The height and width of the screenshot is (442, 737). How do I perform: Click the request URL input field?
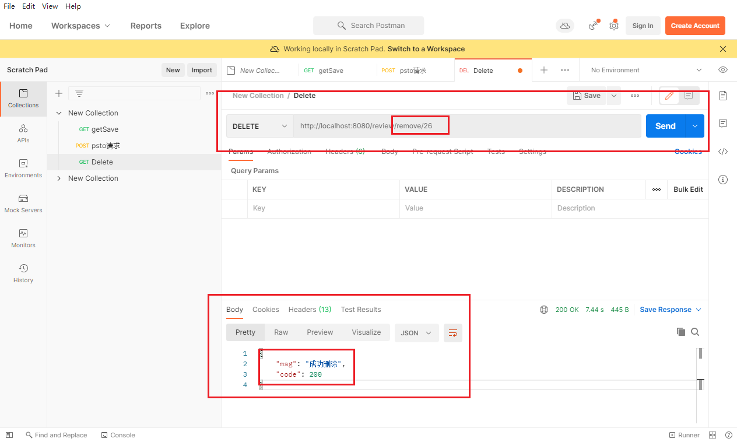click(466, 126)
